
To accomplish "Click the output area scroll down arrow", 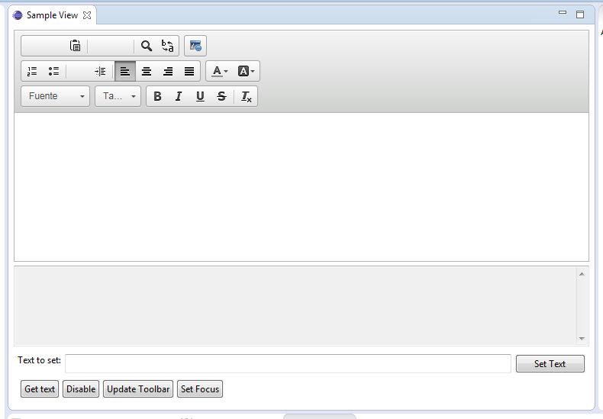I will (x=582, y=339).
